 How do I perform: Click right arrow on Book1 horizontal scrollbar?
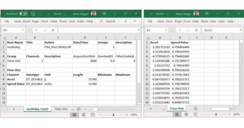[237, 109]
